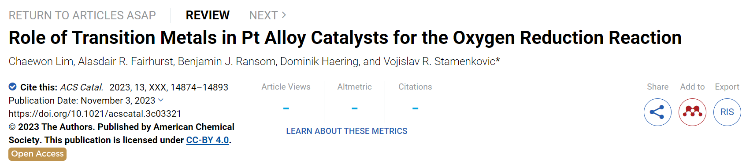Image resolution: width=746 pixels, height=166 pixels.
Task: Click the Altmetric score value
Action: [x=355, y=108]
